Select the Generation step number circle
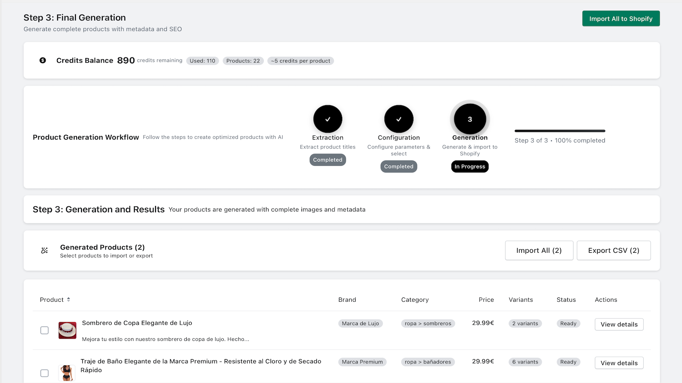 (x=469, y=119)
